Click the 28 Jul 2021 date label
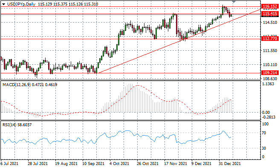Screen dimensions: 280x168 coord(38,164)
